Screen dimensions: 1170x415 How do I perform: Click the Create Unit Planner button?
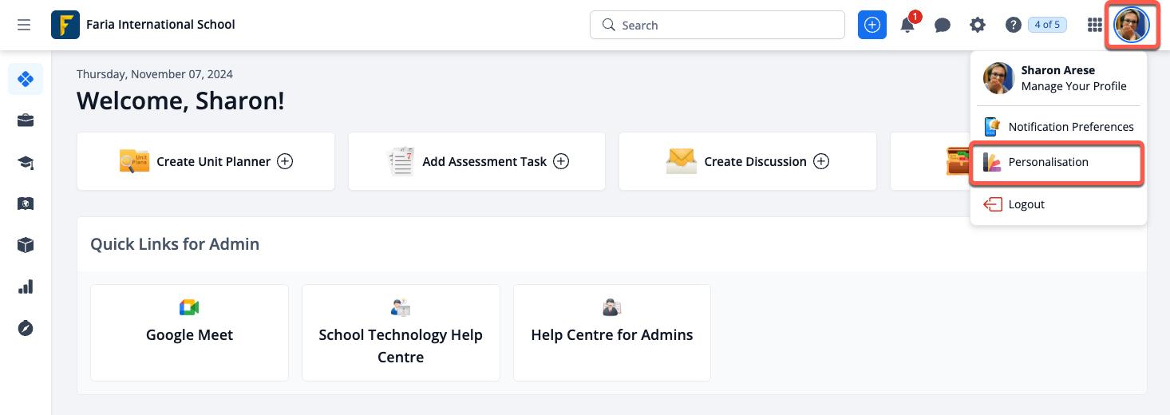click(x=206, y=161)
